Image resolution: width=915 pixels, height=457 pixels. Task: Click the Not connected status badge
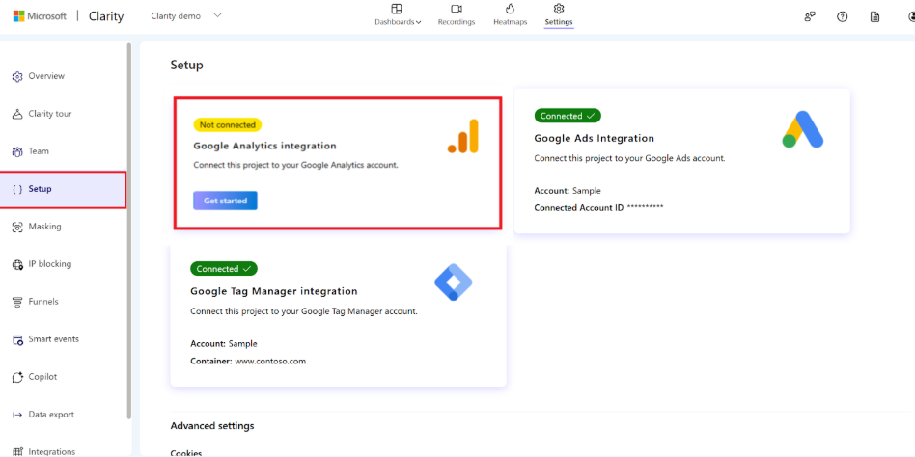coord(228,124)
